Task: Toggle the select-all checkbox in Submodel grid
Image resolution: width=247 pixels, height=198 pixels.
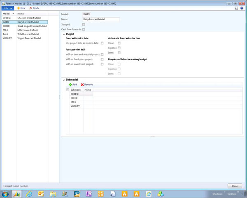Action: click(x=68, y=90)
